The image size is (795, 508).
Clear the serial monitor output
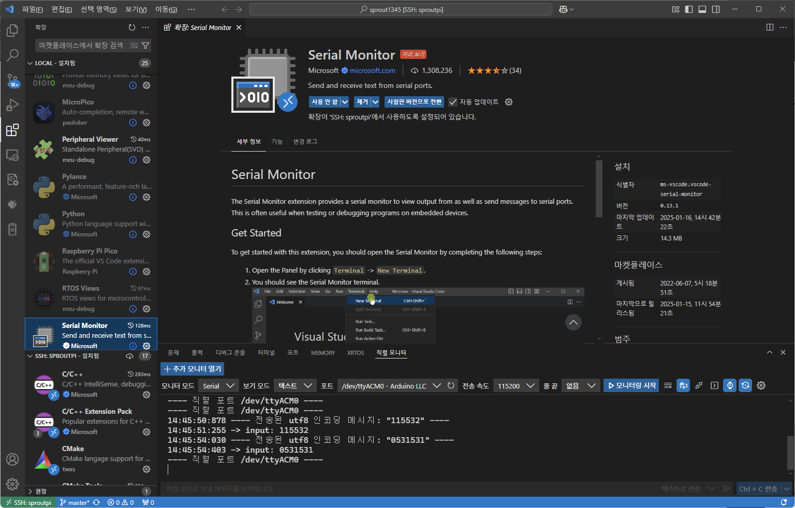click(x=668, y=385)
